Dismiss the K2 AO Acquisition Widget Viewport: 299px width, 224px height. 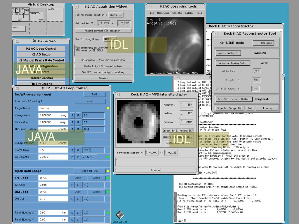103,78
